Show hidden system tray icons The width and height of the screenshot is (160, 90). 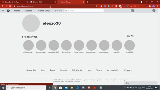tap(125, 88)
